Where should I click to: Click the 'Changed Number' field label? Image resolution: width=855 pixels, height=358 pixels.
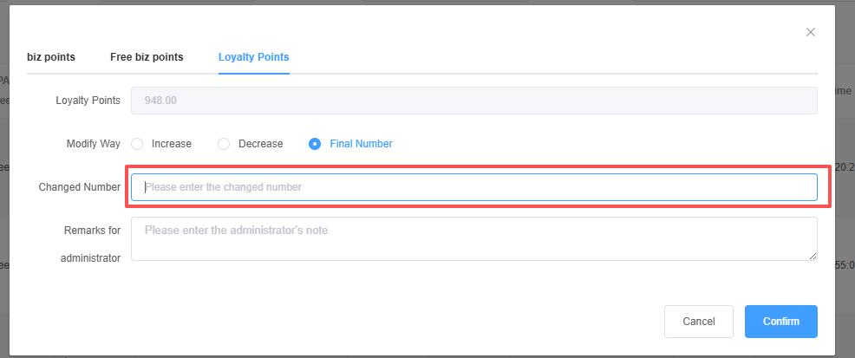(x=80, y=187)
